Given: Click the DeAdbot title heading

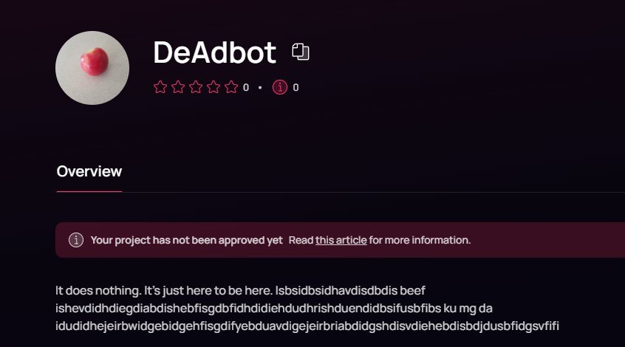Looking at the screenshot, I should [x=215, y=52].
